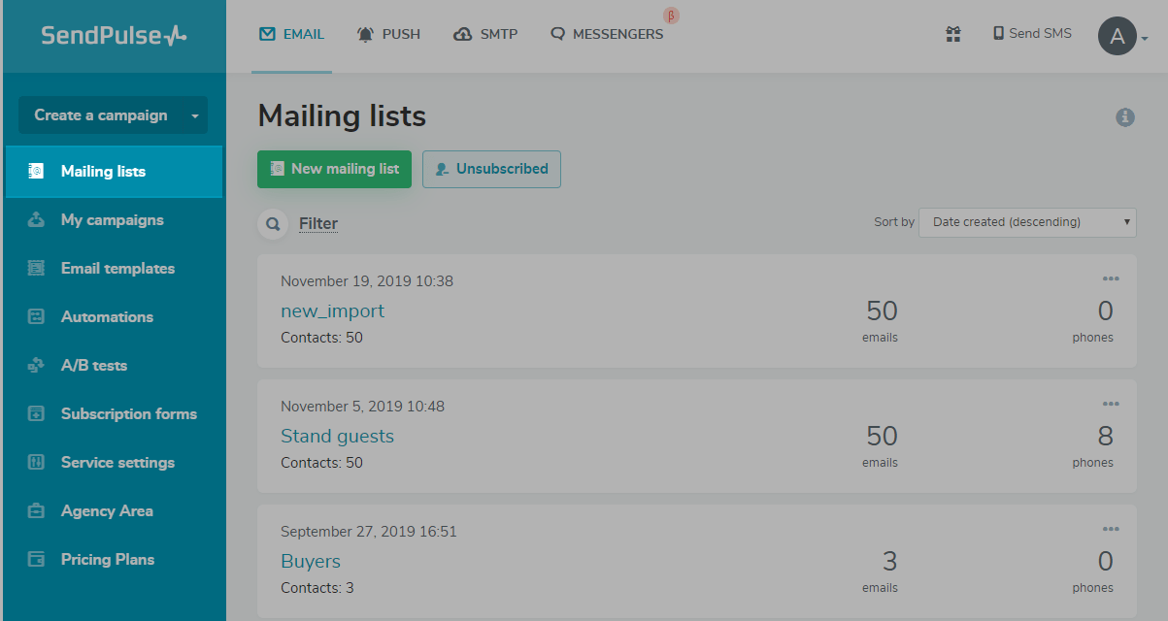Open three-dots menu for Stand guests list

1111,405
